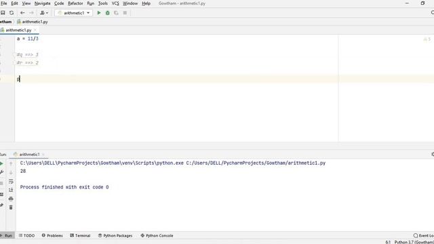This screenshot has width=434, height=244.
Task: Click 'Process finished with exit code 0' text
Action: click(x=64, y=187)
